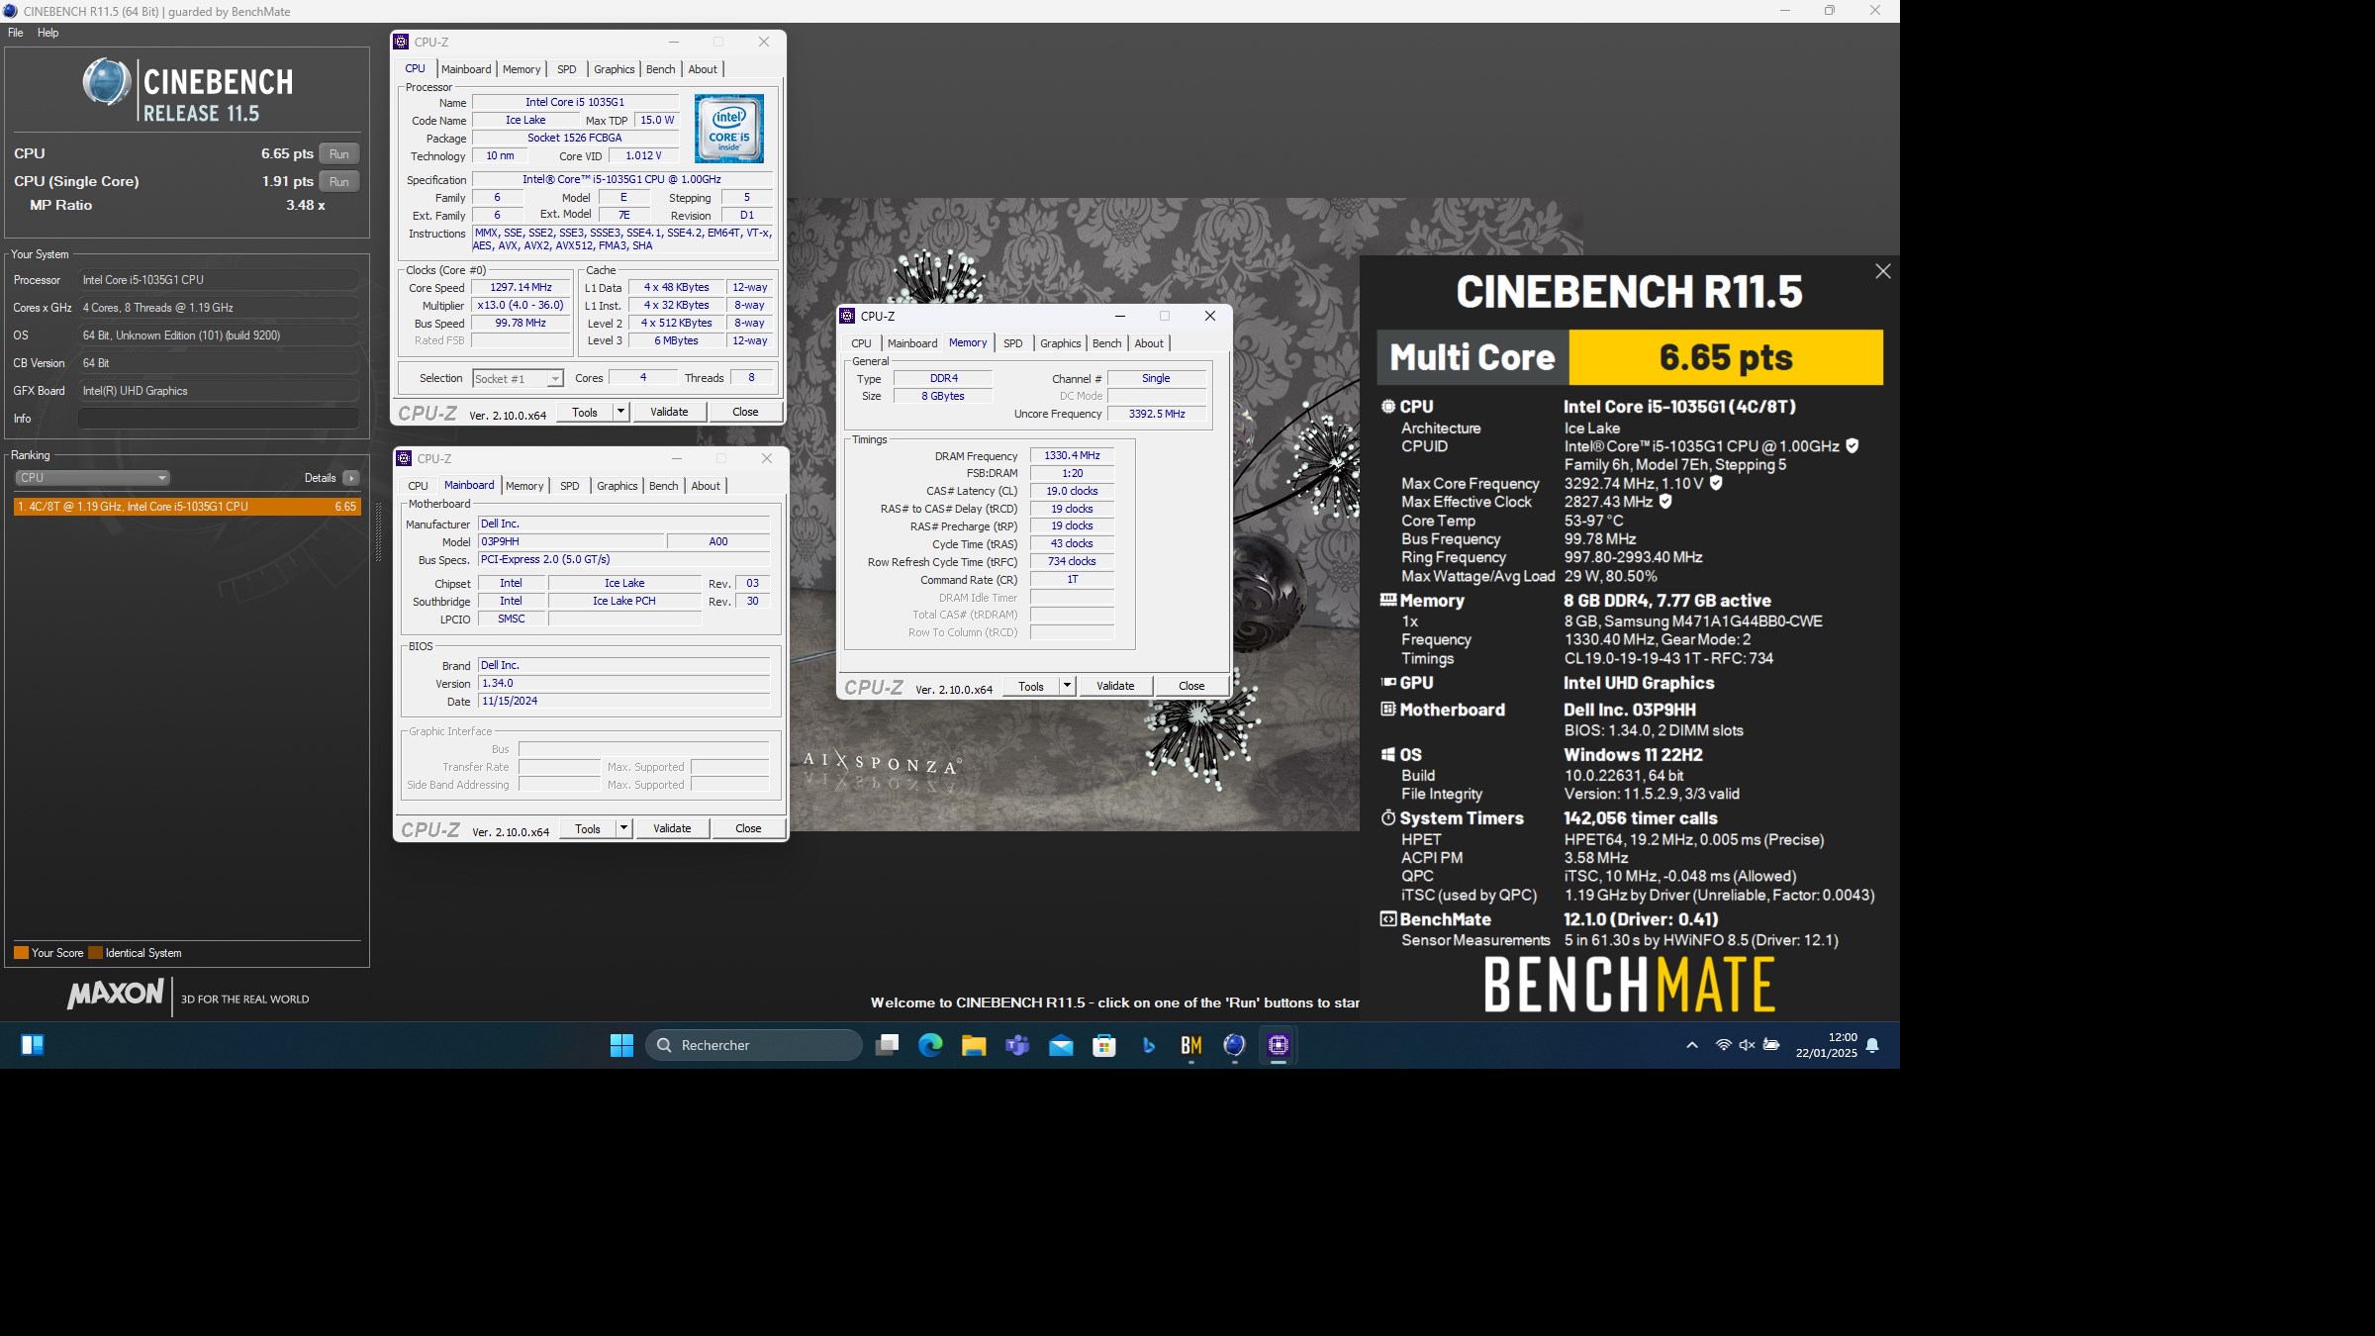Click the taskbar search box

coord(754,1045)
